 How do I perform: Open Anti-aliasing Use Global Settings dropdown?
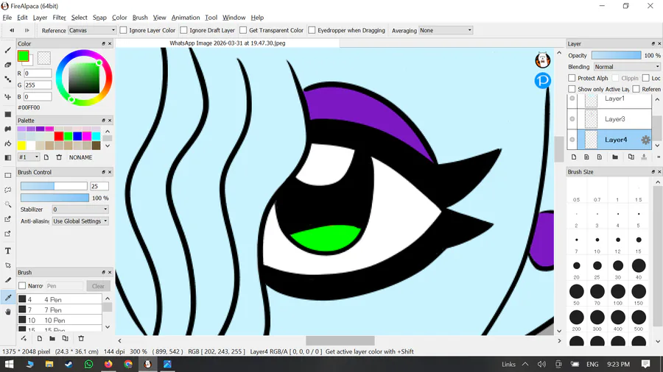[x=80, y=221]
